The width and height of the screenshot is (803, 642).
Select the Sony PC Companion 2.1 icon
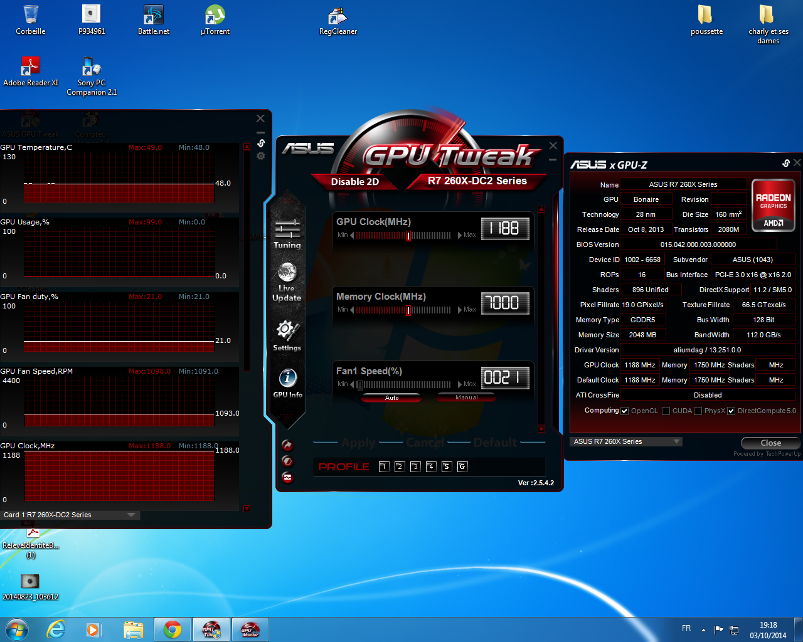pyautogui.click(x=92, y=76)
